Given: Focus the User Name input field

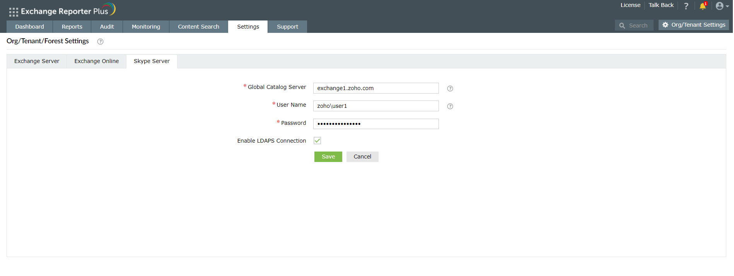Looking at the screenshot, I should (376, 106).
